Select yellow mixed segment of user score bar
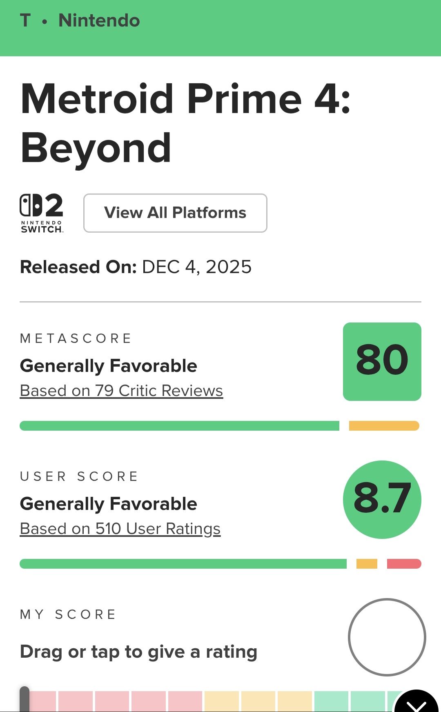Screen dimensions: 441x712 [x=367, y=564]
